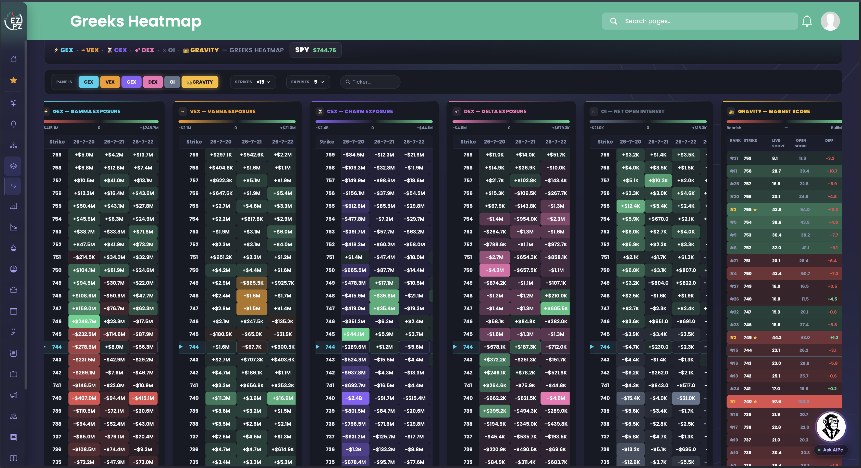Open the notifications bell in header
Viewport: 861px width, 468px height.
pyautogui.click(x=807, y=21)
